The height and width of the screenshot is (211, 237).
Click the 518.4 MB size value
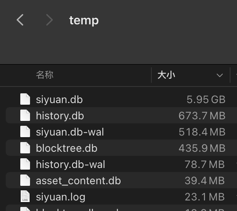pos(202,132)
